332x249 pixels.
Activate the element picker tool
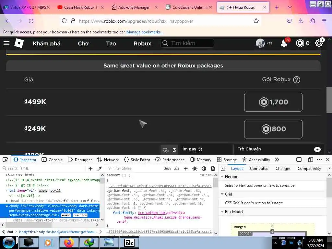coord(5,160)
